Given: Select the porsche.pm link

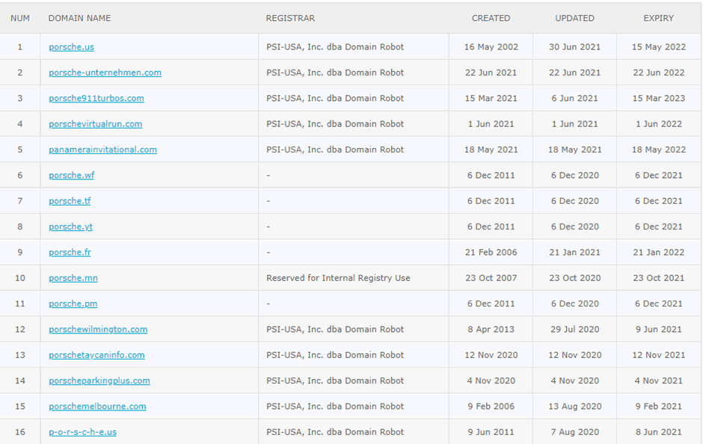Looking at the screenshot, I should pyautogui.click(x=73, y=303).
